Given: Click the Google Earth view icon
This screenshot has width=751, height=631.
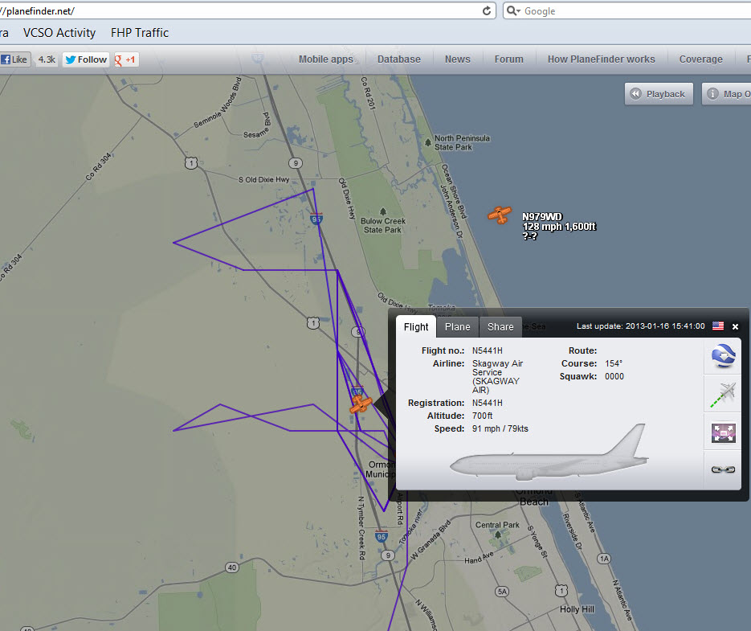Looking at the screenshot, I should click(x=724, y=356).
